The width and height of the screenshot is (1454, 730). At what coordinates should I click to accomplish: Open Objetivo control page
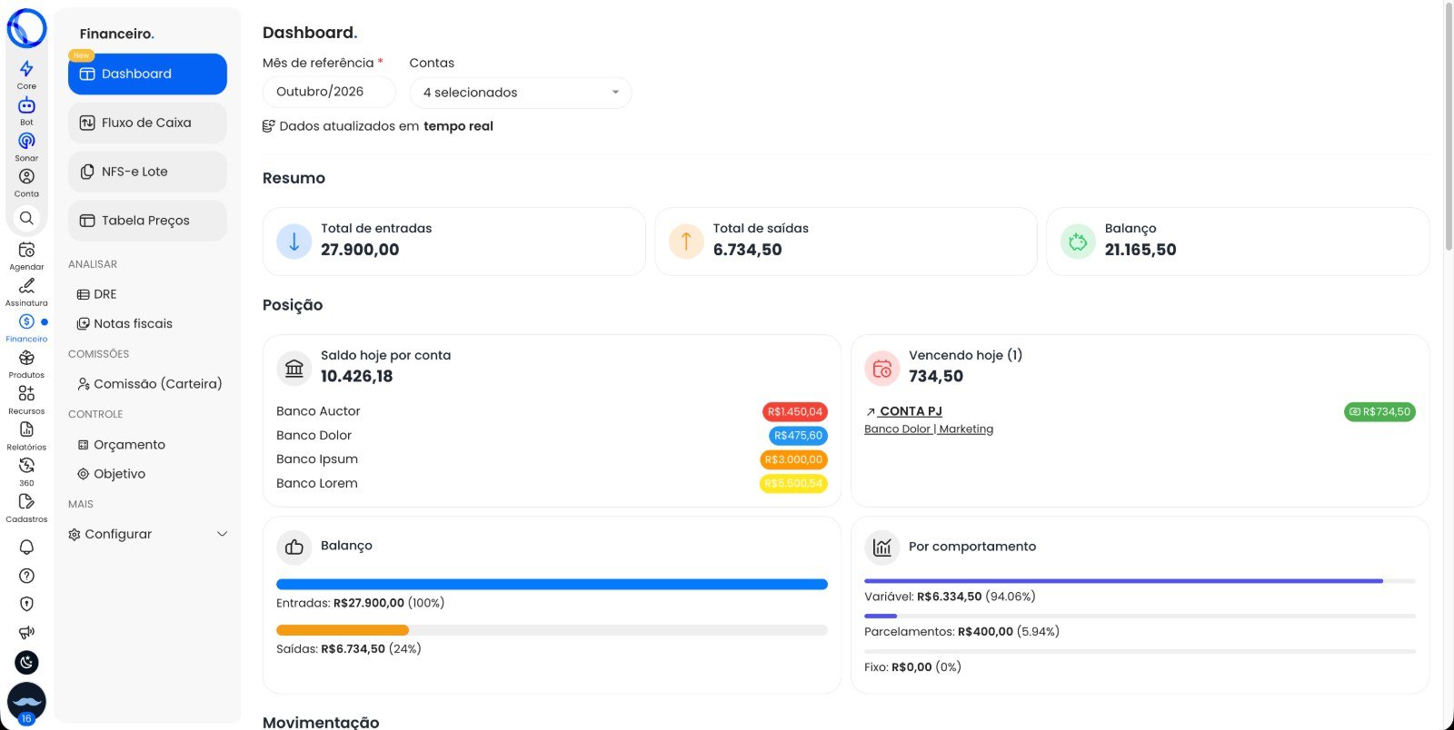tap(111, 474)
